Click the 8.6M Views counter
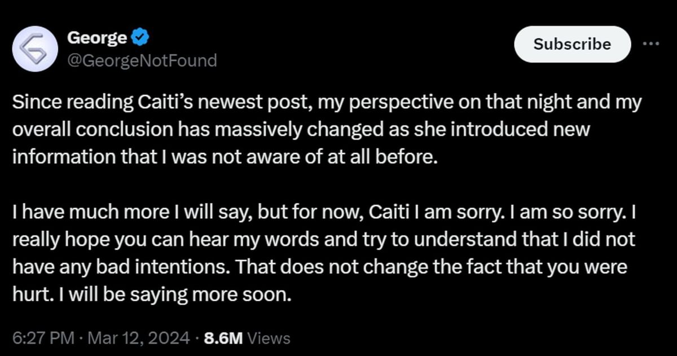 [x=245, y=338]
